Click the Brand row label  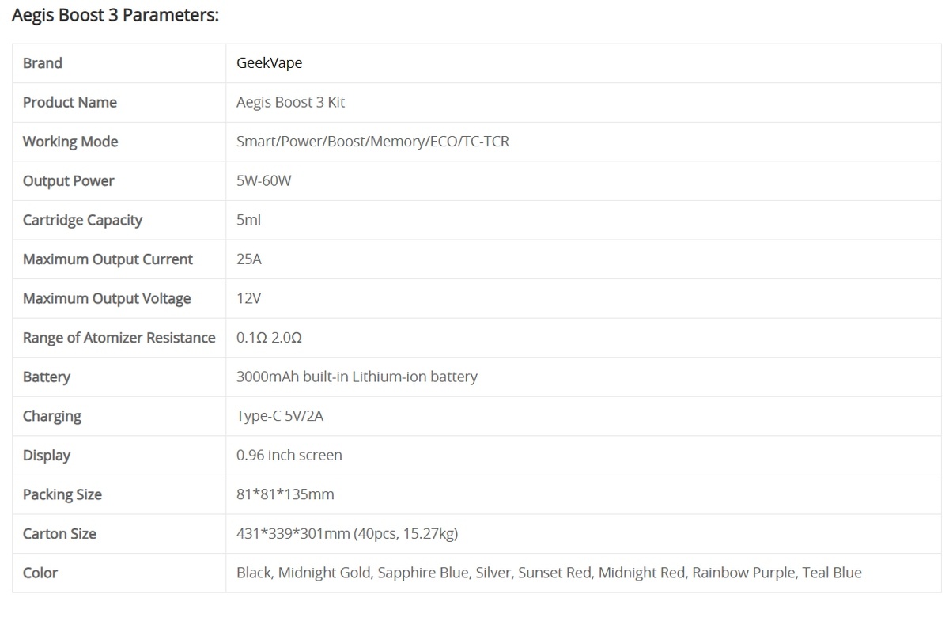point(43,63)
